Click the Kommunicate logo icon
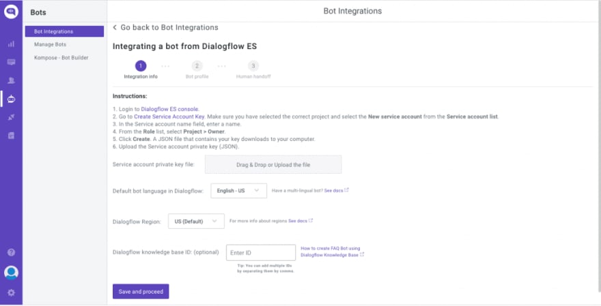Screen dimensions: 601x306 click(11, 12)
